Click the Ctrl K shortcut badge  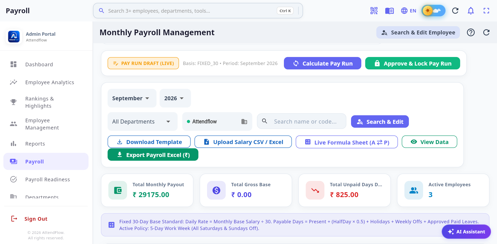(285, 11)
